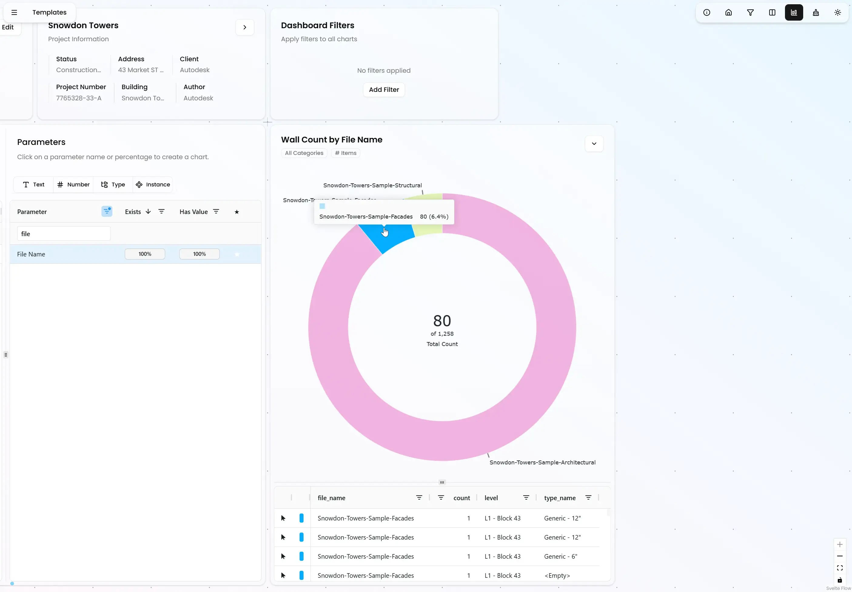Select the Instance parameter tab

tap(153, 184)
